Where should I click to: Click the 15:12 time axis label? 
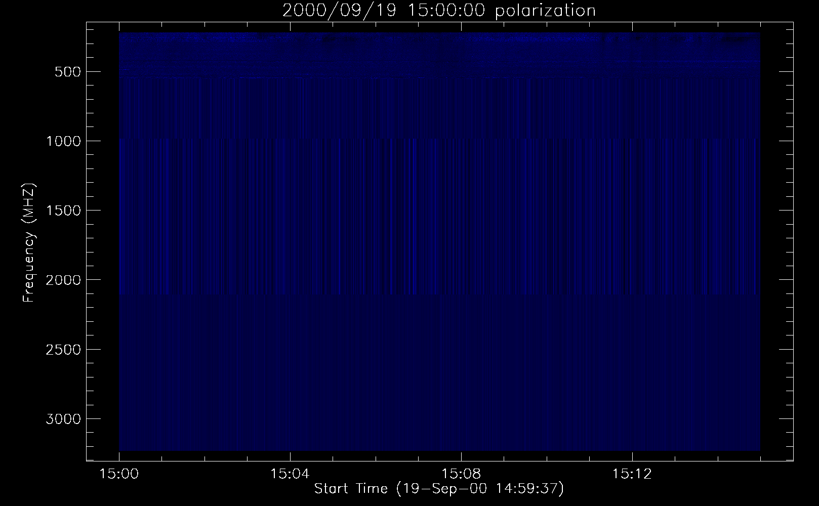[631, 475]
